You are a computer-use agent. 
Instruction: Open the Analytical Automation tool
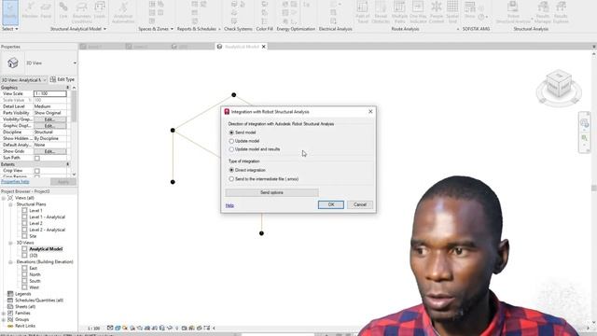coord(123,11)
